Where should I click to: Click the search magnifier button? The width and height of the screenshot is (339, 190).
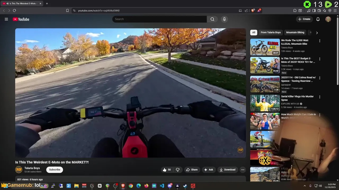212,19
